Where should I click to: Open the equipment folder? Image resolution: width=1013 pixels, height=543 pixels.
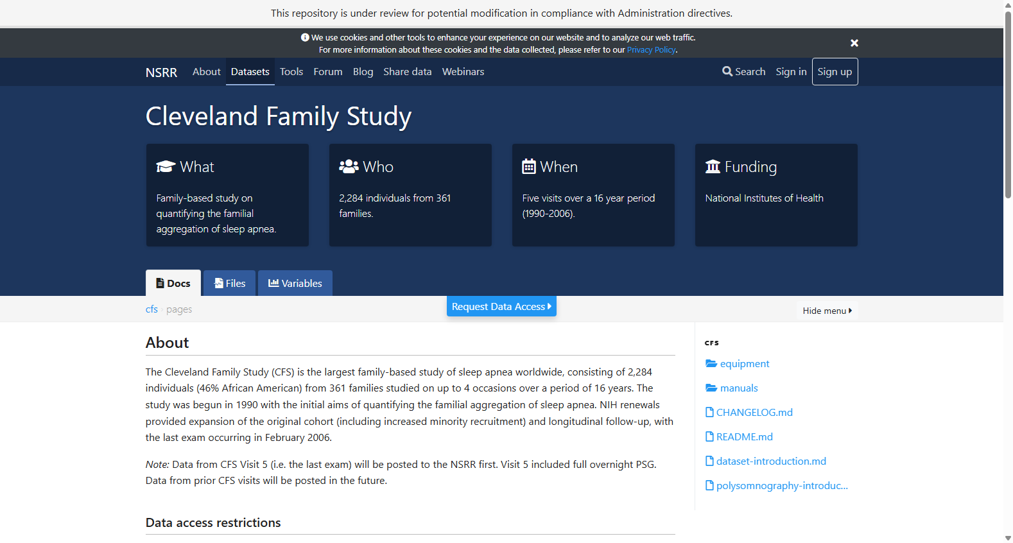744,363
